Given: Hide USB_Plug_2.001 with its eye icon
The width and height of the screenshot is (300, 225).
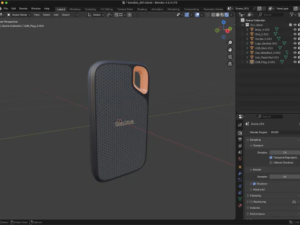Looking at the screenshot, I should pos(295,62).
